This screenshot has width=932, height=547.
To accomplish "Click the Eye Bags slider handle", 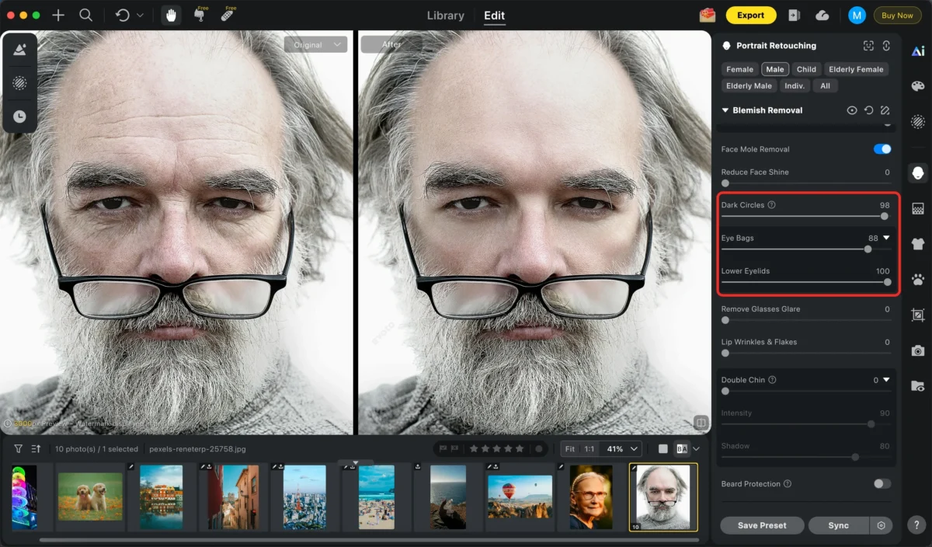I will click(868, 249).
